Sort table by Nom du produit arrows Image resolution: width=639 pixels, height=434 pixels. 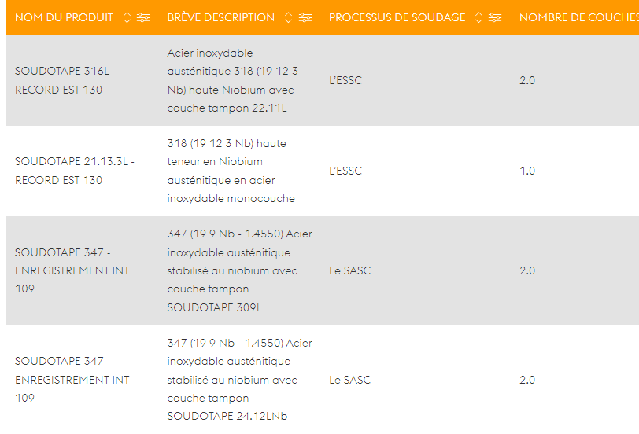pos(127,17)
